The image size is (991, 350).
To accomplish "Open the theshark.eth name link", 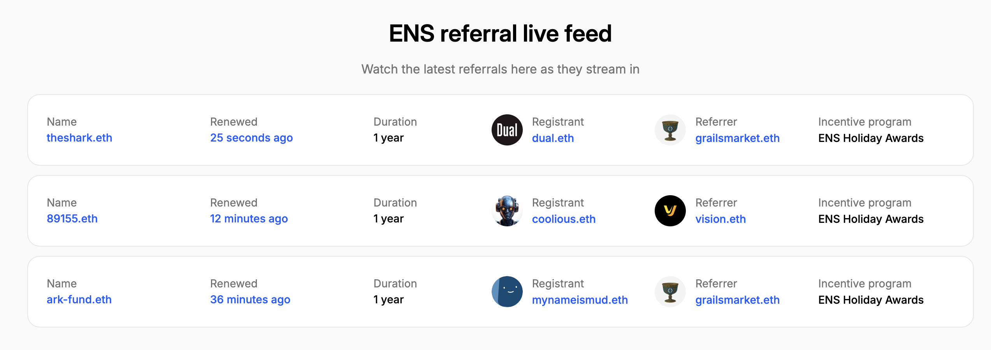I will point(79,138).
